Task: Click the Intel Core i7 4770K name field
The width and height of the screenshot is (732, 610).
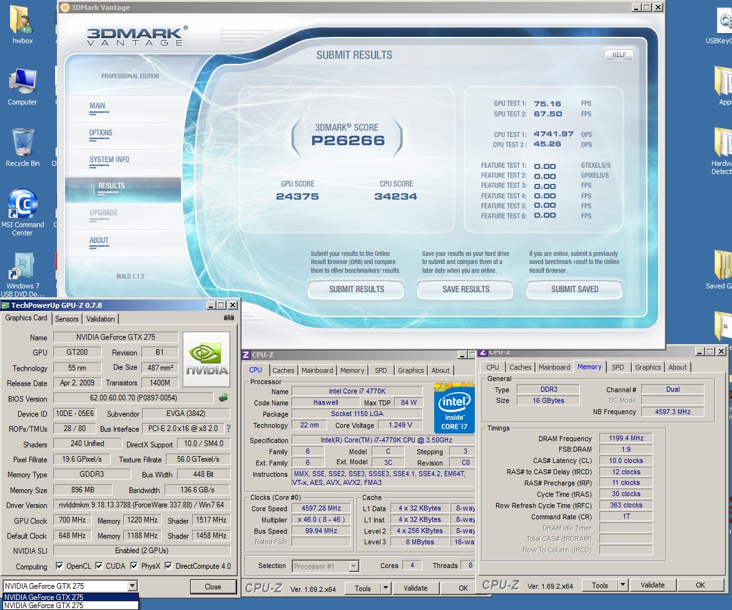Action: (357, 391)
